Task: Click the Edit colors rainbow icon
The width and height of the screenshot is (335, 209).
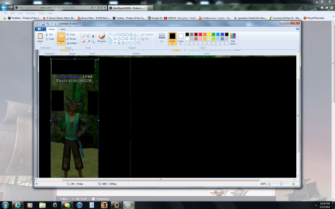Action: tap(233, 36)
